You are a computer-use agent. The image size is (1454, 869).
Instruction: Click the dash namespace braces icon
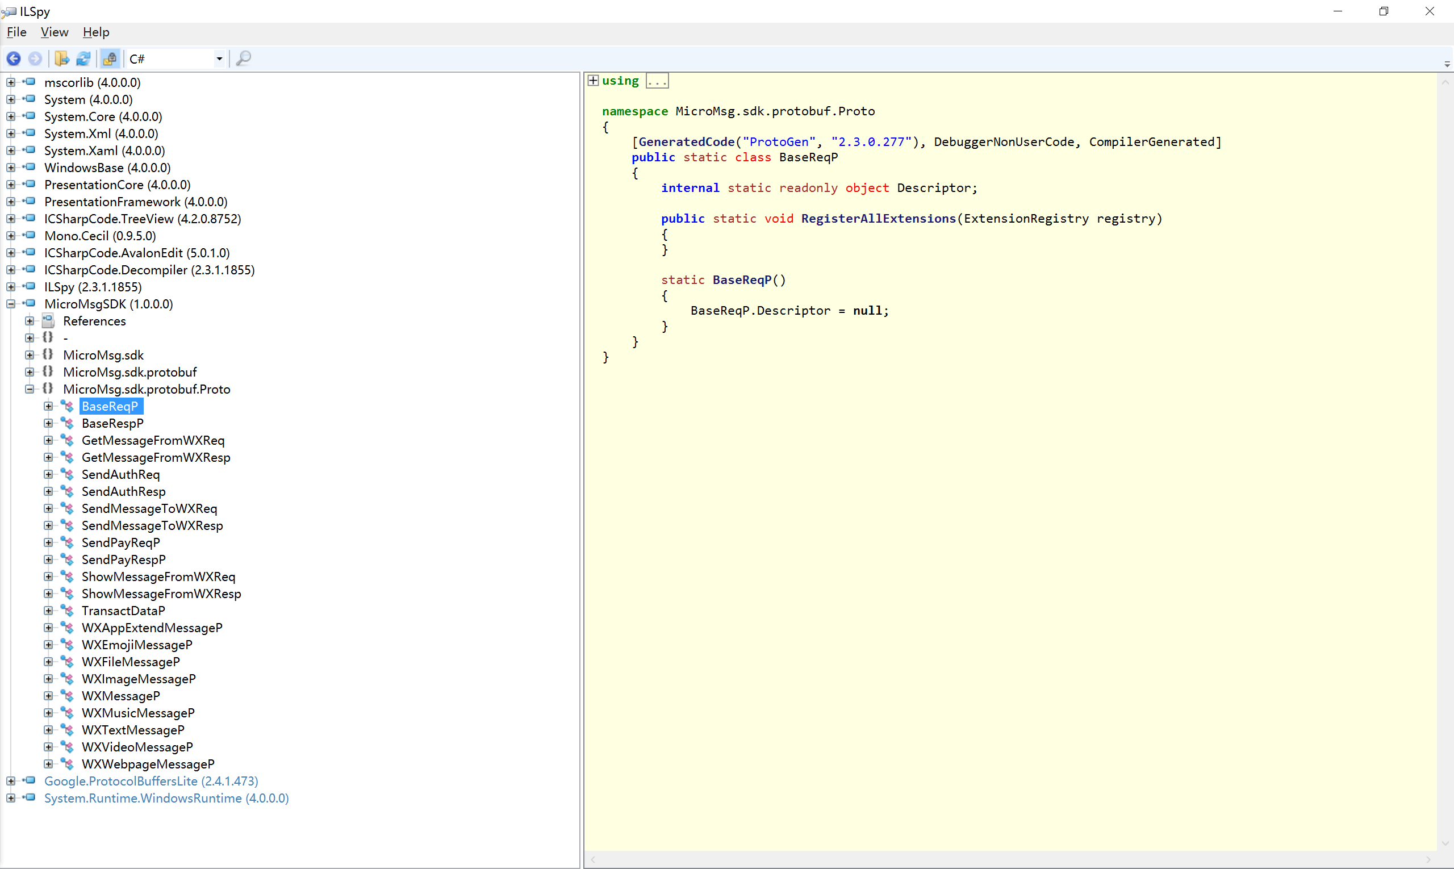coord(48,338)
